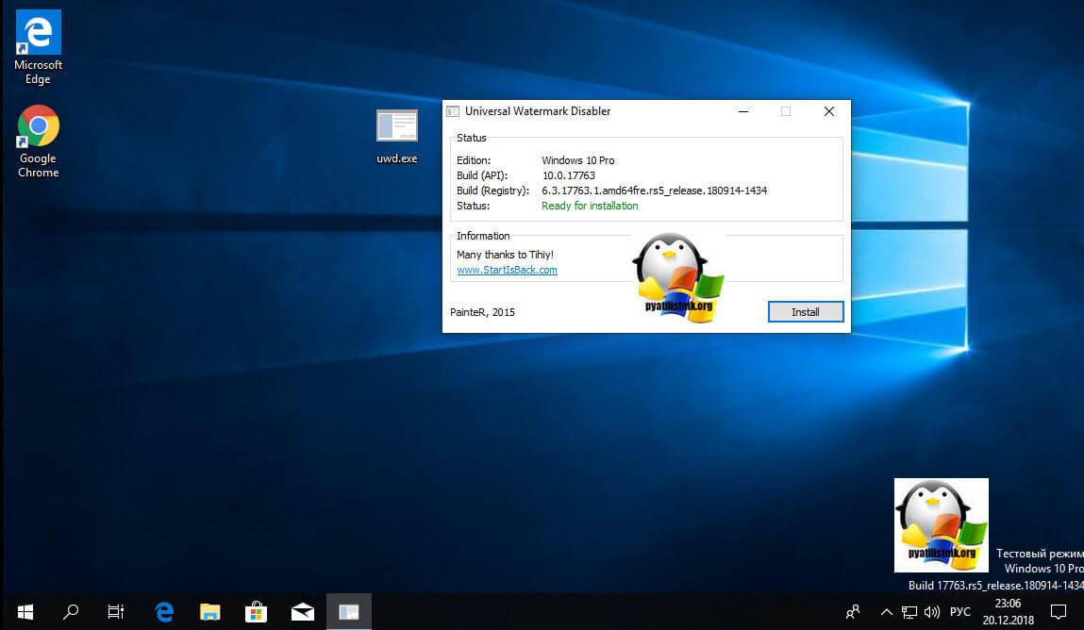Show hidden tray icons chevron

(x=886, y=612)
